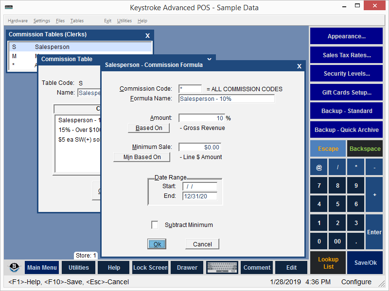The width and height of the screenshot is (389, 291).
Task: Open the Utilities menu in menu bar
Action: tap(124, 21)
